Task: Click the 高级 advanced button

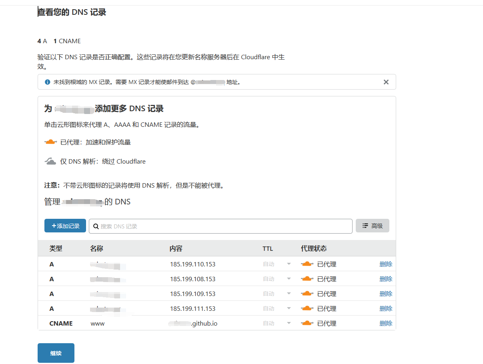Action: [x=373, y=226]
